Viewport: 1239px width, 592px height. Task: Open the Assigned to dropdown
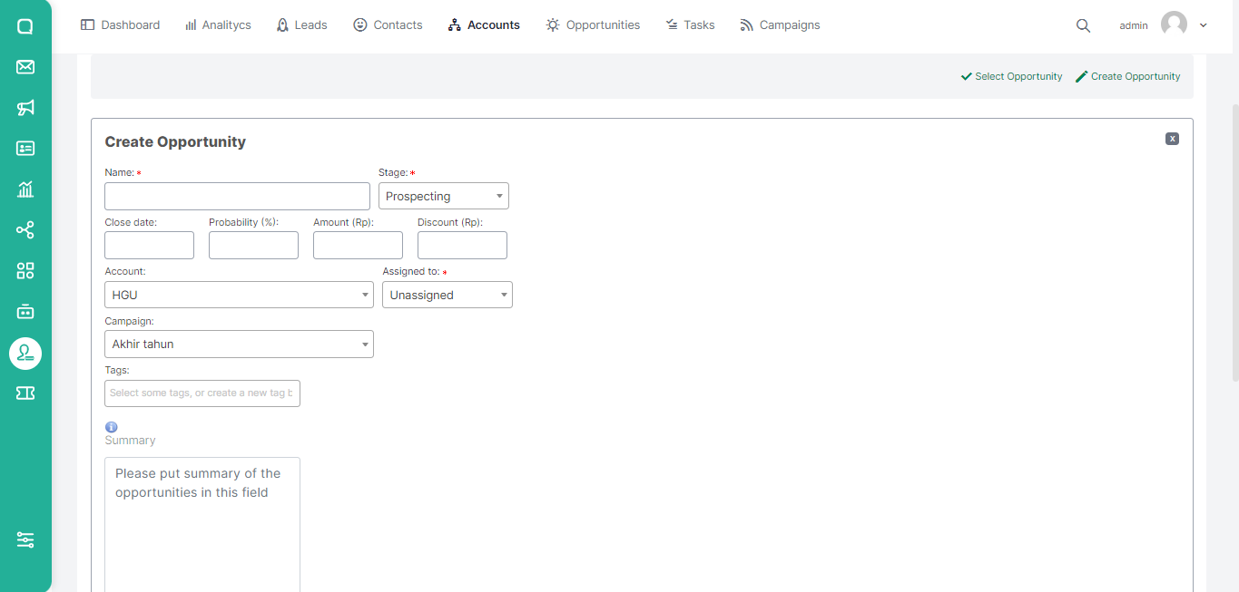coord(447,295)
